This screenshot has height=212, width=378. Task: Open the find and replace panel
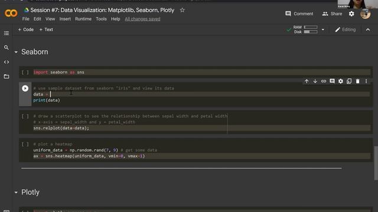point(6,48)
